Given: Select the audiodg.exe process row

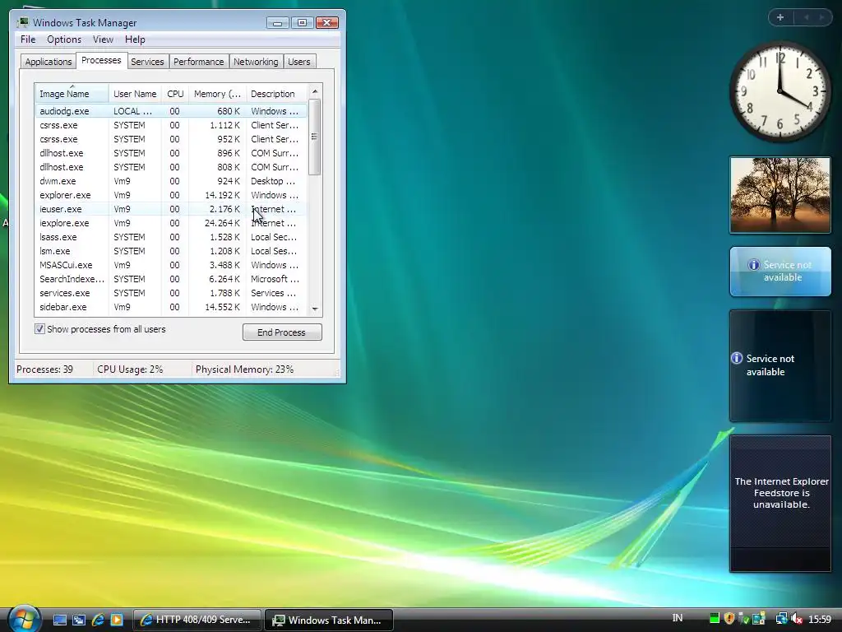Looking at the screenshot, I should coord(171,111).
